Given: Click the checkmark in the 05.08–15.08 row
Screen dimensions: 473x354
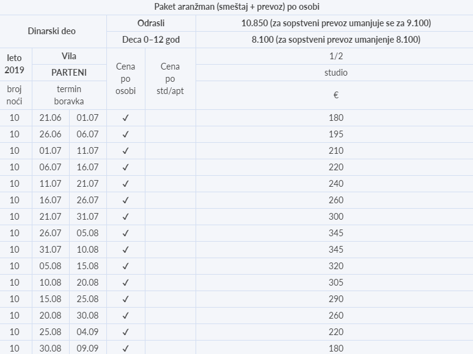Looking at the screenshot, I should 125,266.
